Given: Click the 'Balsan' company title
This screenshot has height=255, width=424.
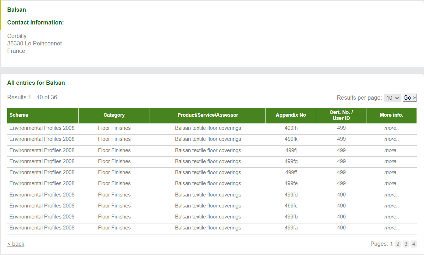Looking at the screenshot, I should 16,10.
